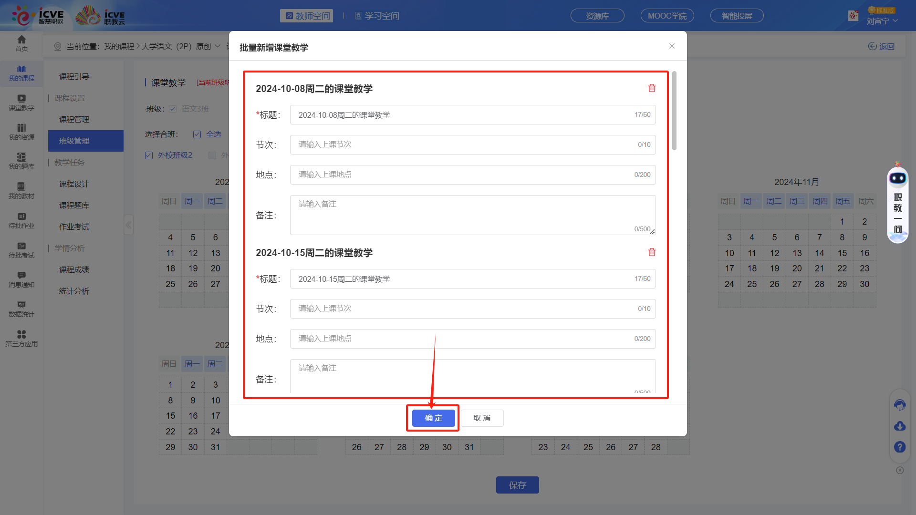Switch to the 学习空间 tab
The image size is (916, 515).
[377, 15]
